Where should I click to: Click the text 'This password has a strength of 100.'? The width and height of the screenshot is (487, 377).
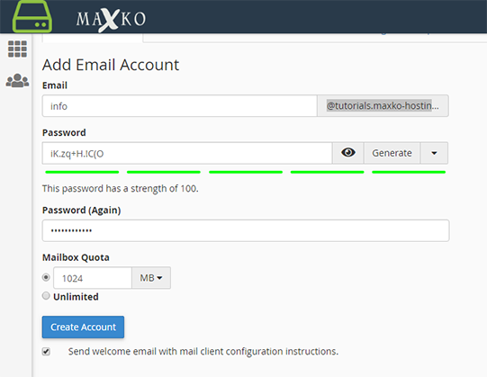121,189
